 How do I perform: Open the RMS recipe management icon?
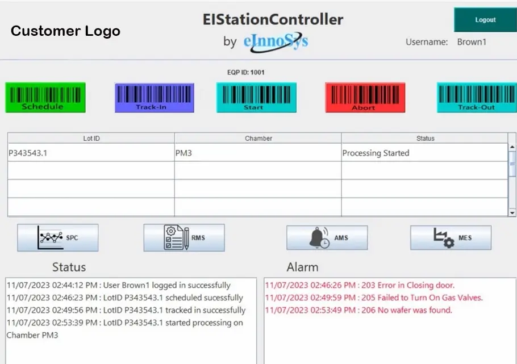(x=184, y=237)
